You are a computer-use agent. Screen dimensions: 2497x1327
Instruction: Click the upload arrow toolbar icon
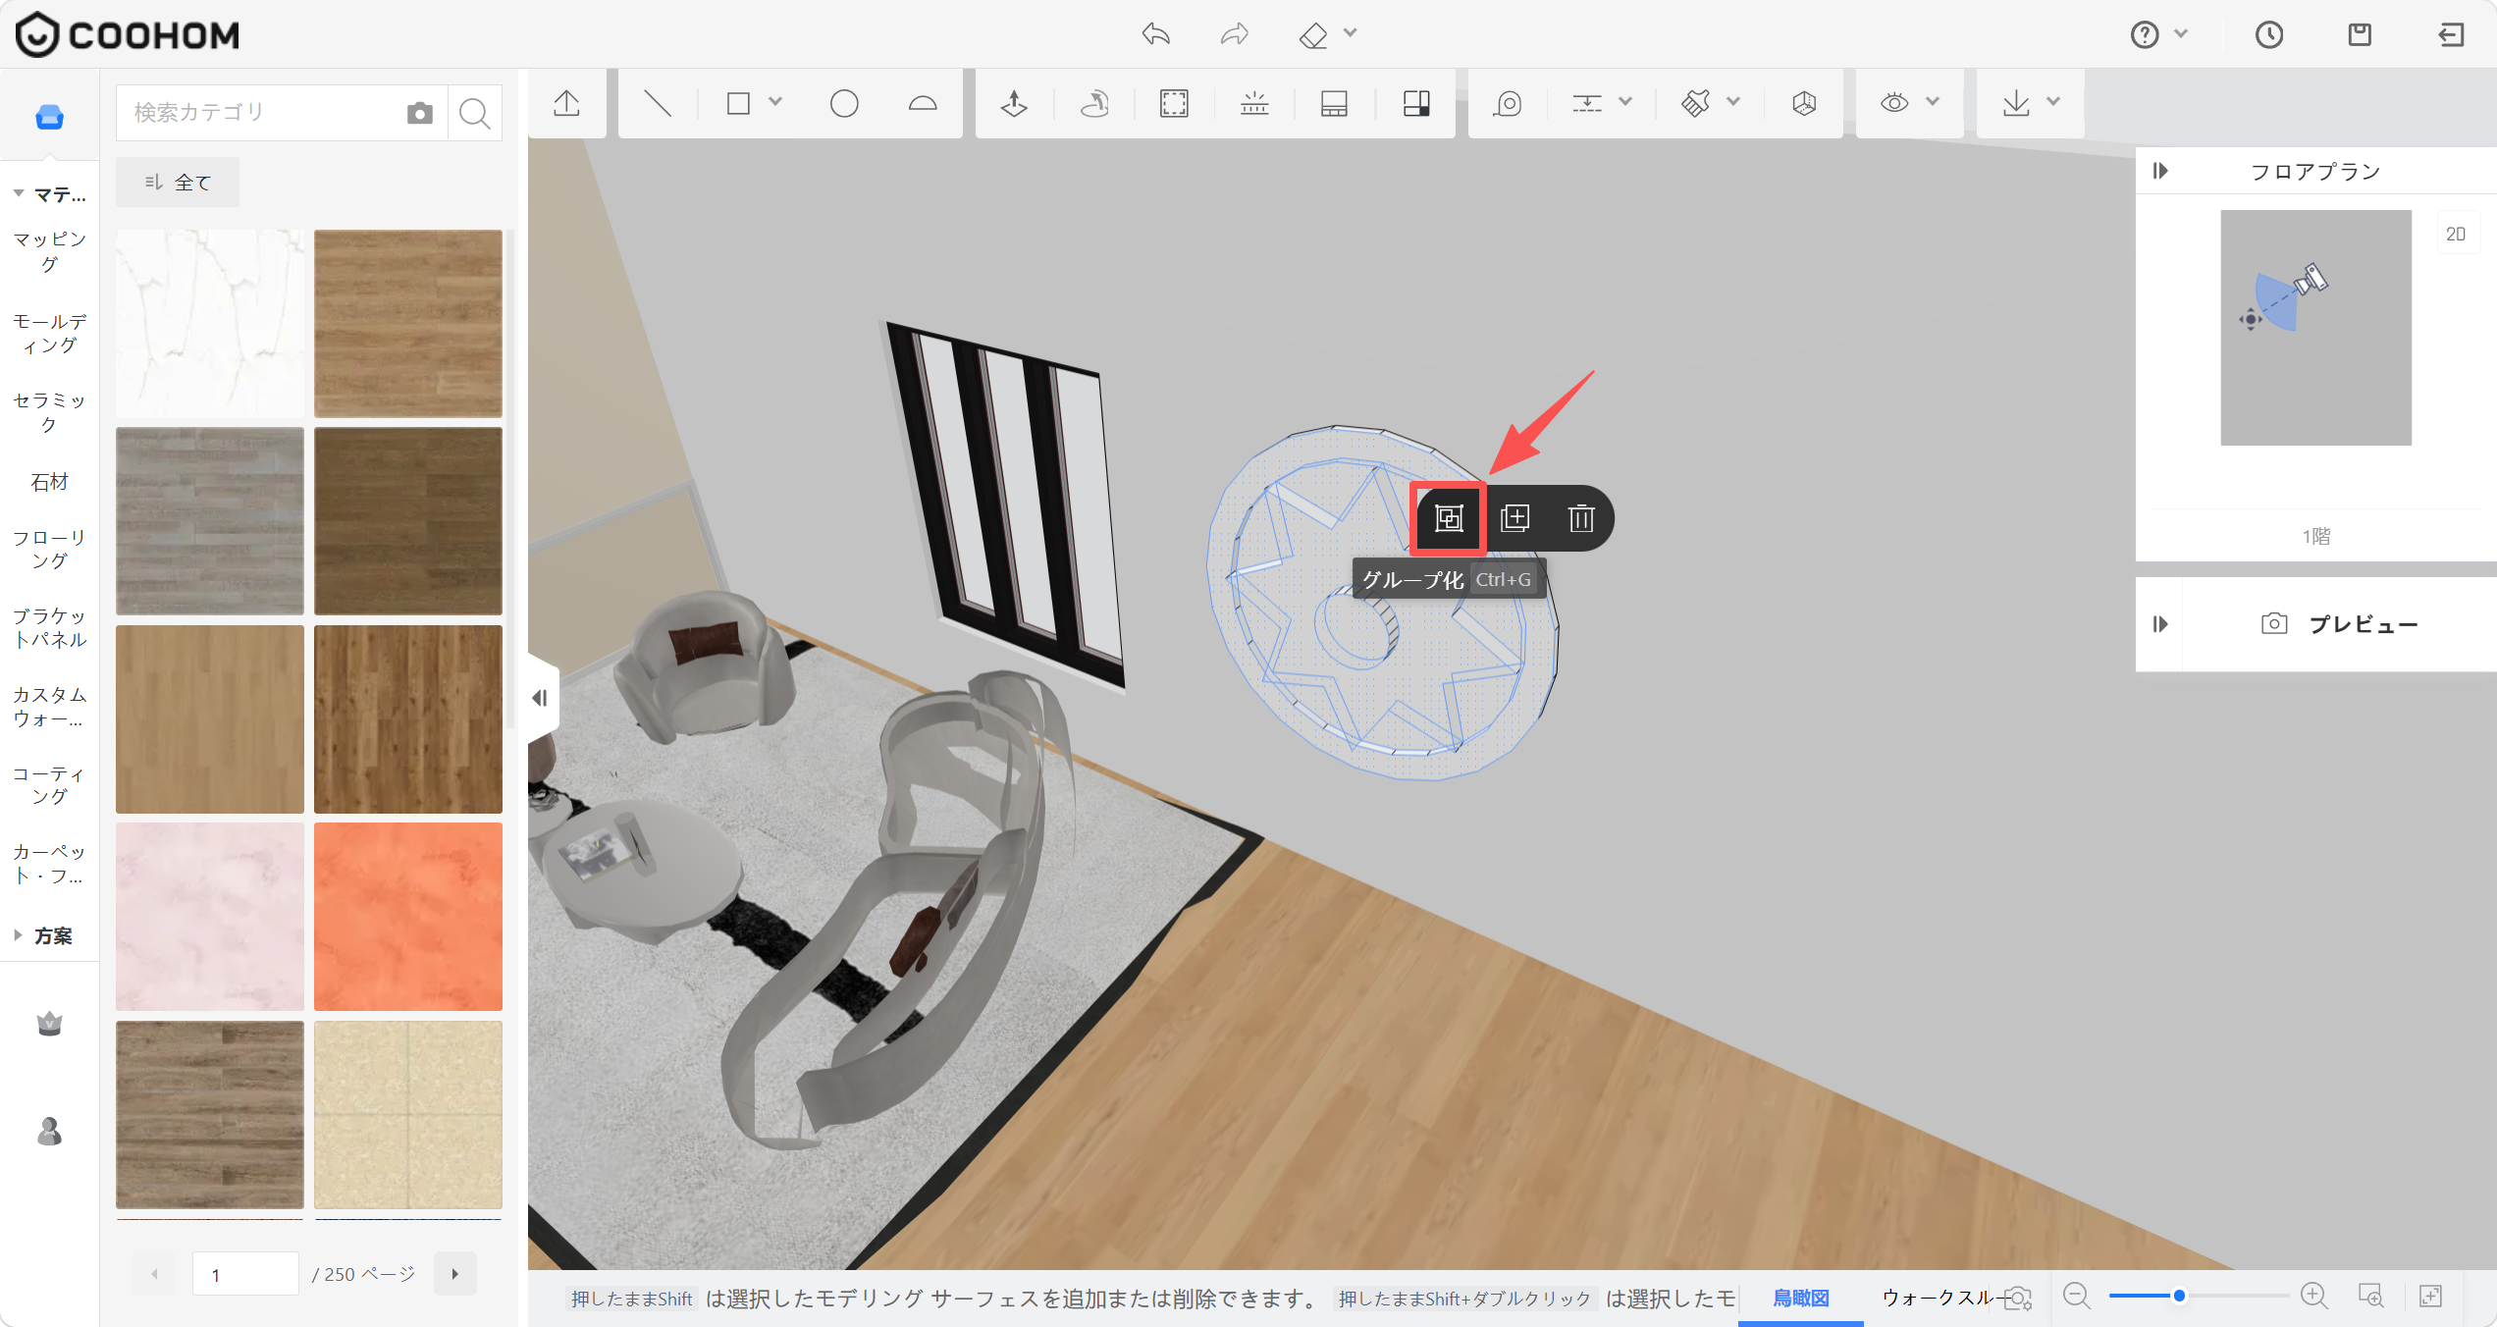click(566, 103)
